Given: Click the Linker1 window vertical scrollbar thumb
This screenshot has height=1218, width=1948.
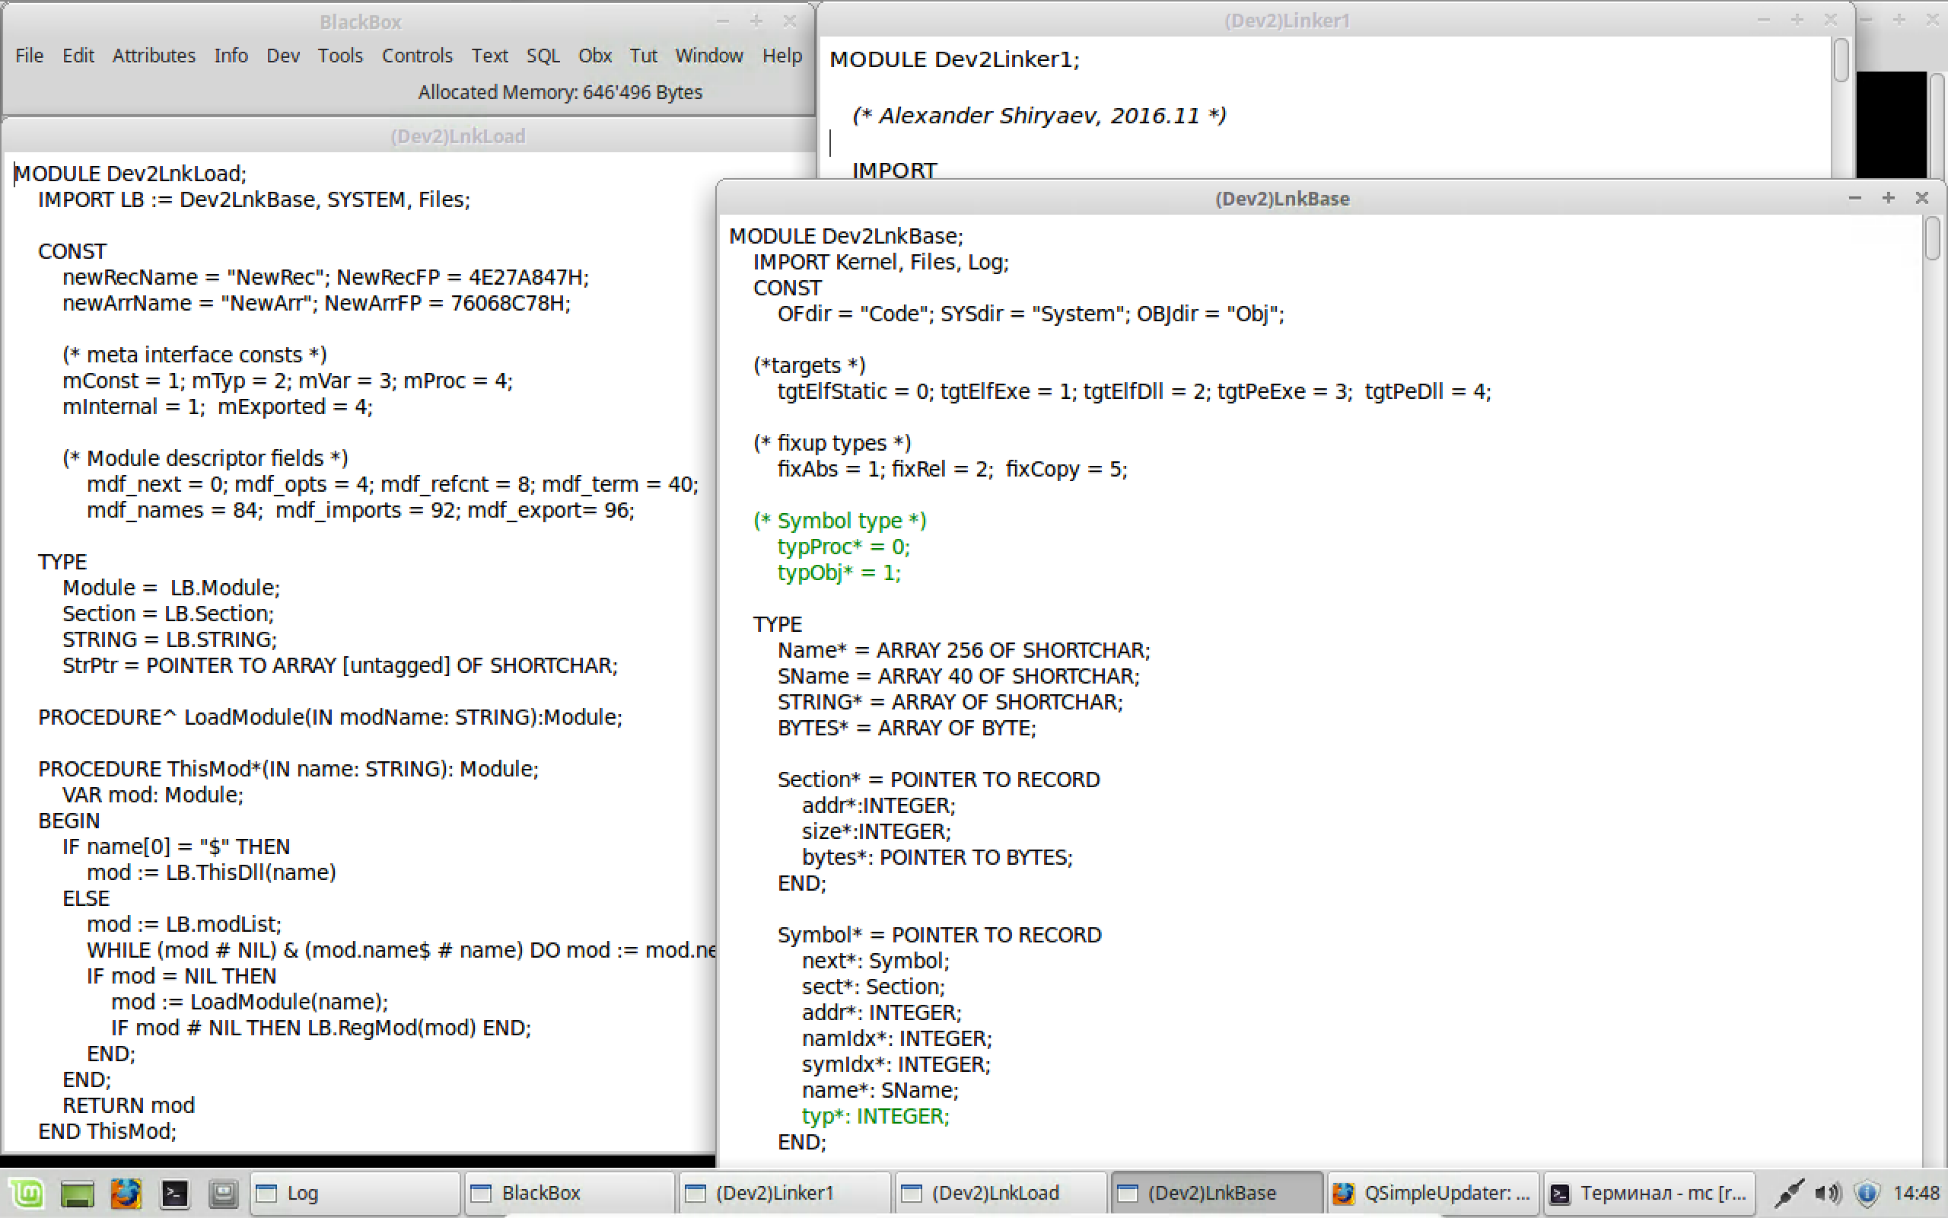Looking at the screenshot, I should pos(1841,60).
